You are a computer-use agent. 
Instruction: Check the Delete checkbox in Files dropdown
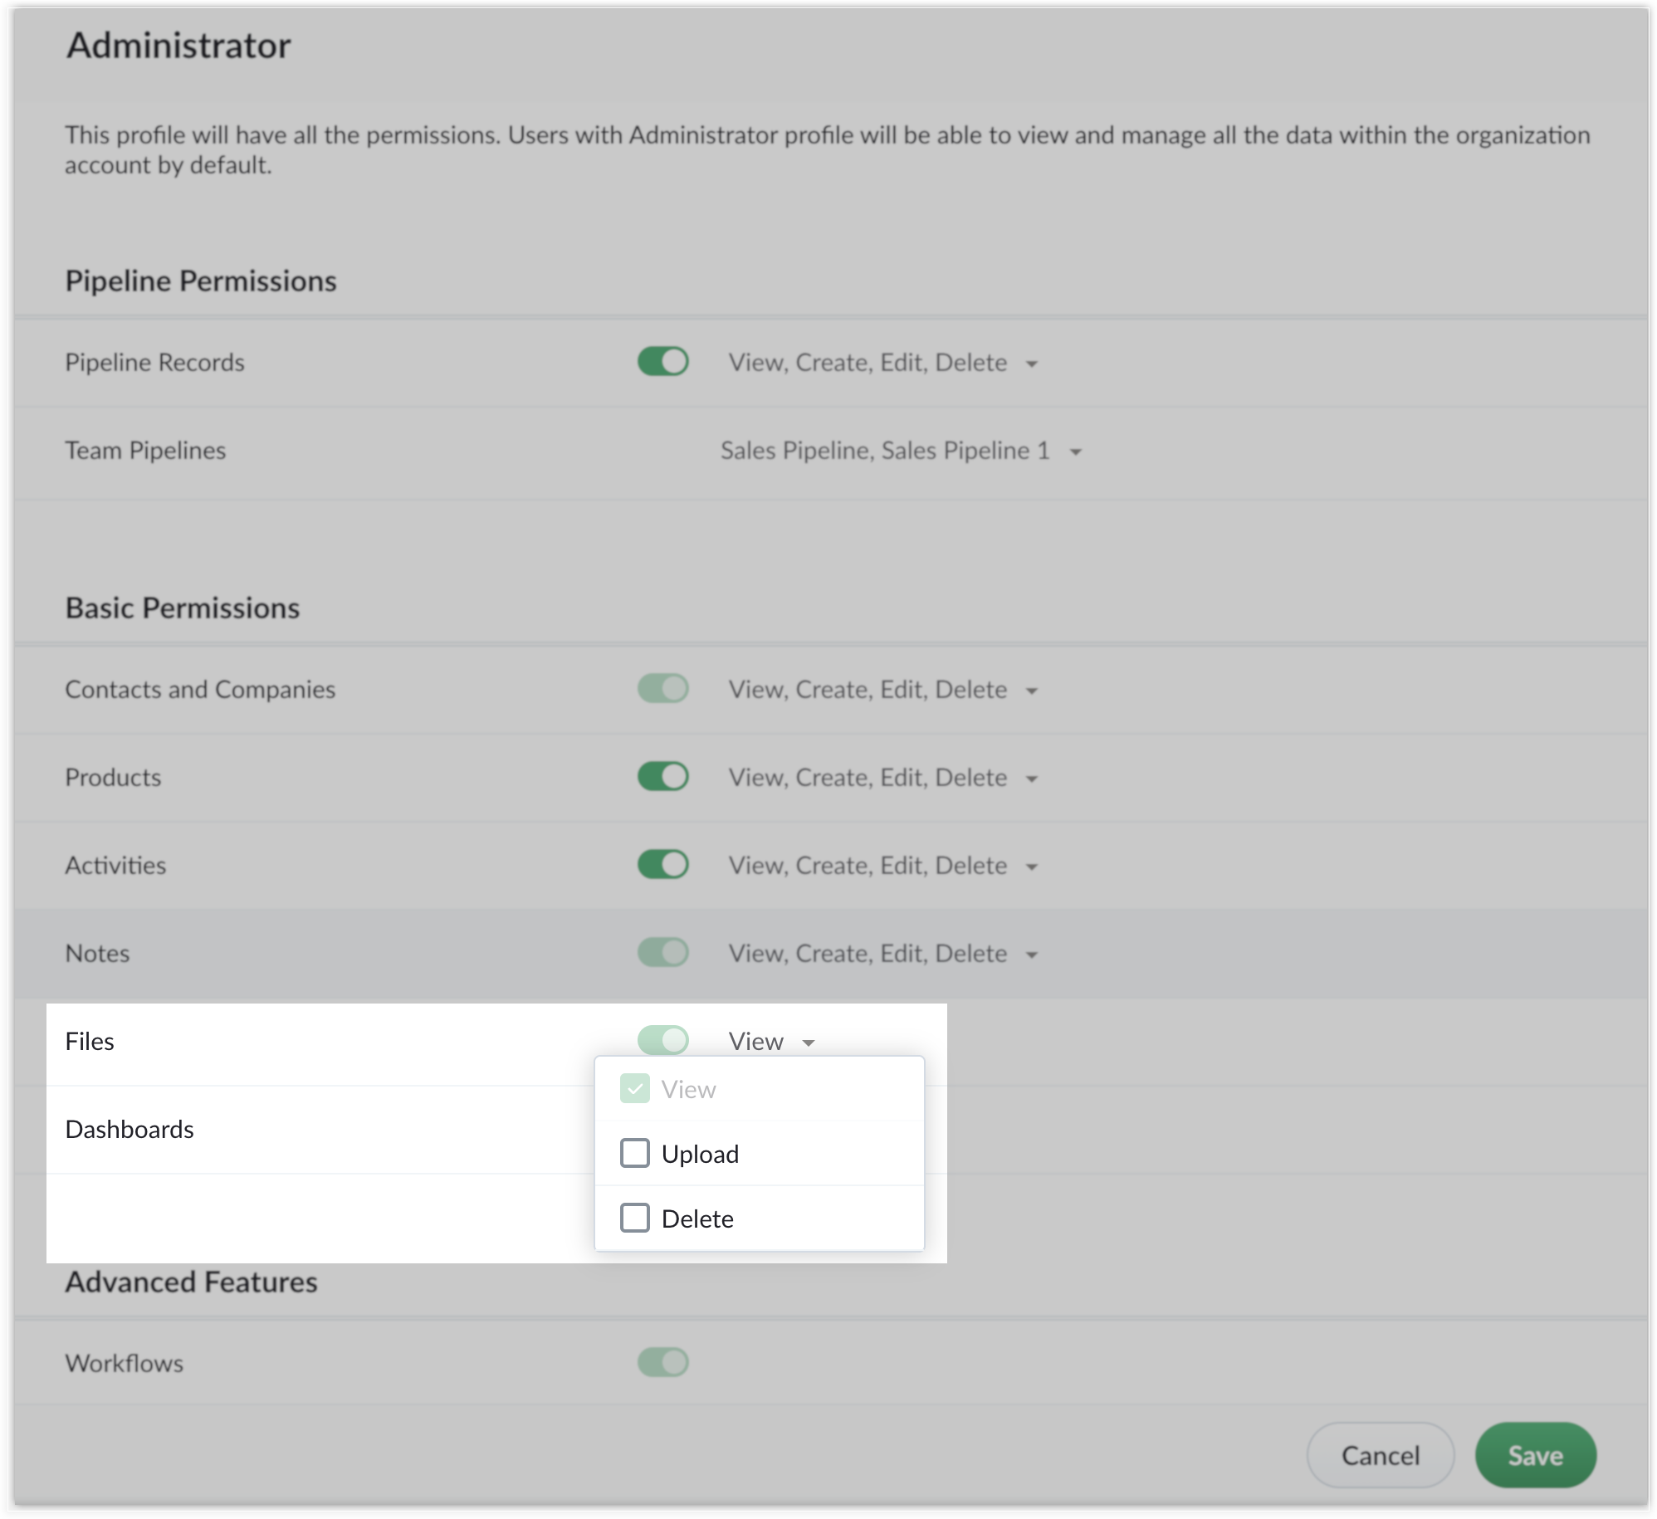click(635, 1218)
